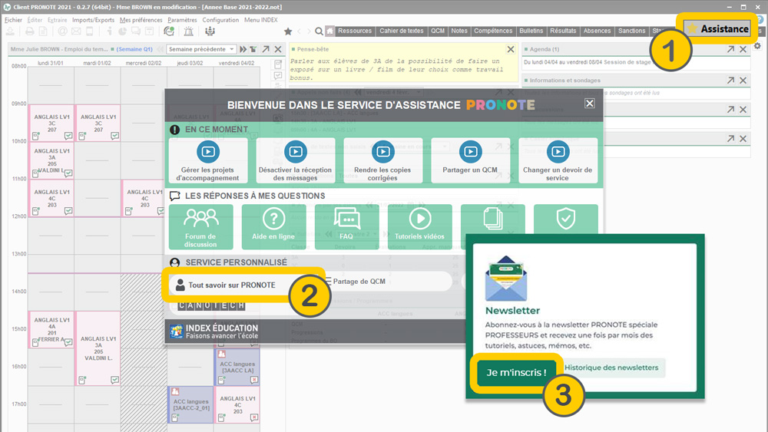Click the info 'i' toolbar icon
The image size is (768, 432).
point(109,31)
